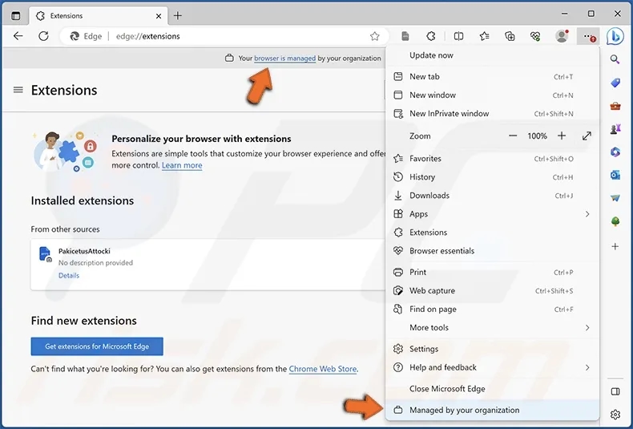The width and height of the screenshot is (633, 429).
Task: Open Favorites from the toolbar star-list icon
Action: (484, 36)
